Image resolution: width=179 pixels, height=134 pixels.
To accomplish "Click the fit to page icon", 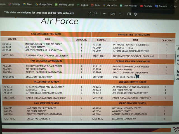I will pyautogui.click(x=129, y=14).
